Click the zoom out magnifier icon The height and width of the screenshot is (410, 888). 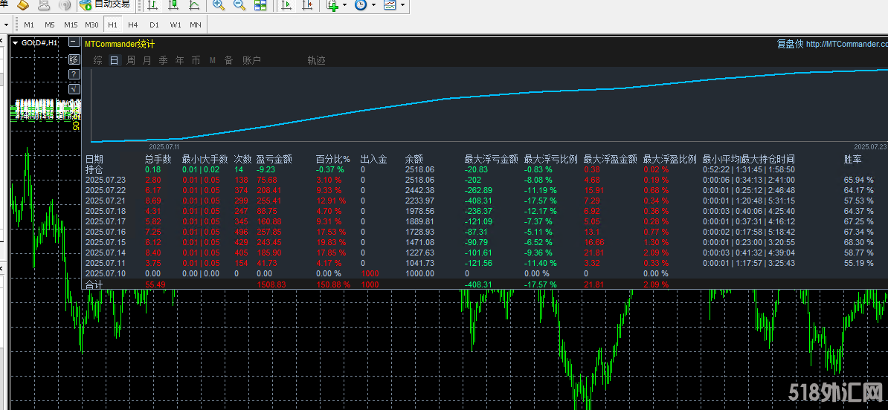coord(239,5)
